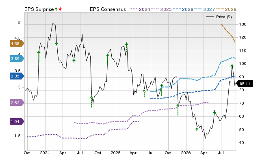The width and height of the screenshot is (260, 155).
Task: Toggle the 2027 consensus legend entry
Action: (204, 9)
